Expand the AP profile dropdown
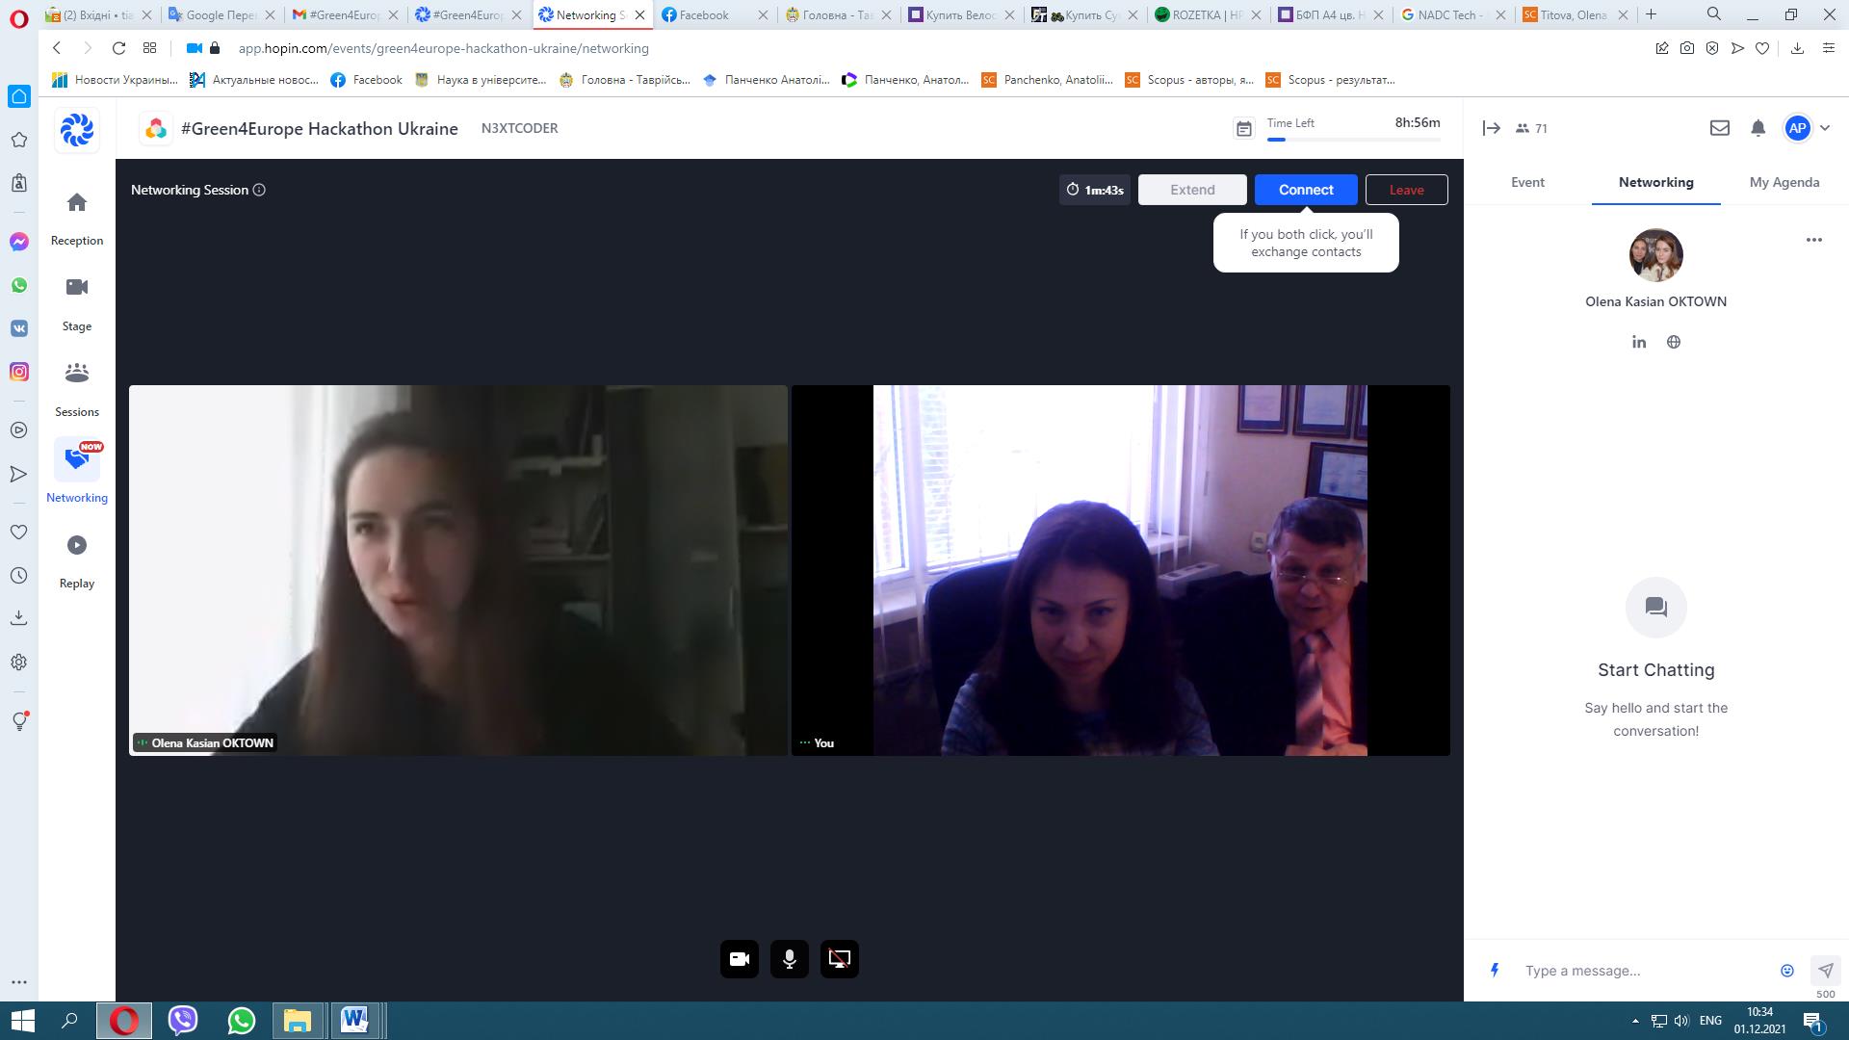Viewport: 1849px width, 1040px height. point(1825,128)
